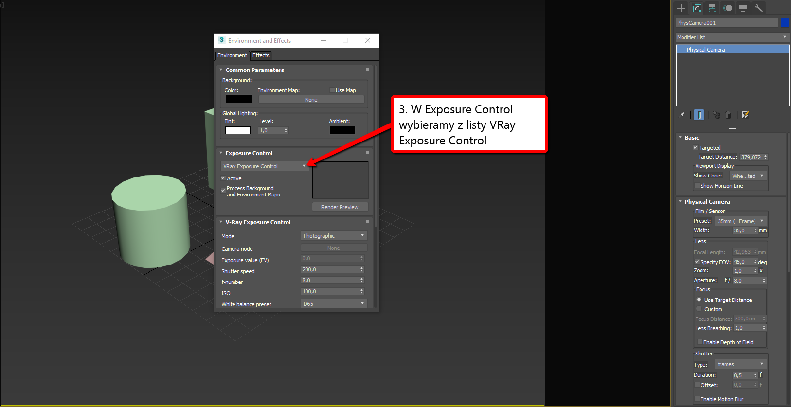Open the Modifier List dropdown
791x407 pixels.
click(732, 37)
